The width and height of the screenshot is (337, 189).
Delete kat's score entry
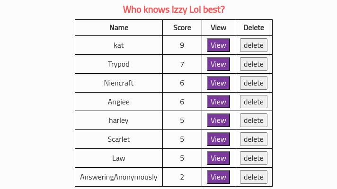coord(253,45)
